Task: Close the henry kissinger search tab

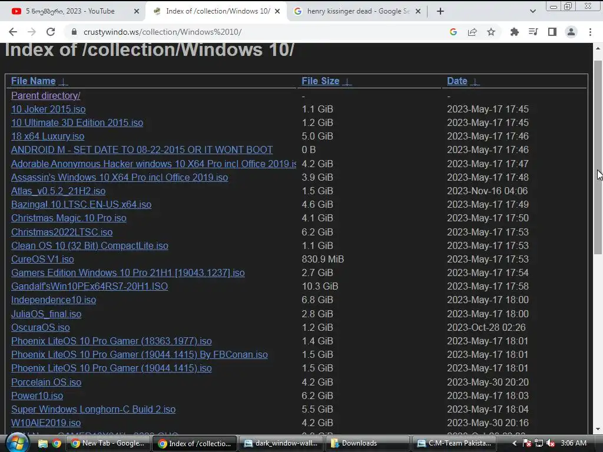Action: [x=418, y=11]
